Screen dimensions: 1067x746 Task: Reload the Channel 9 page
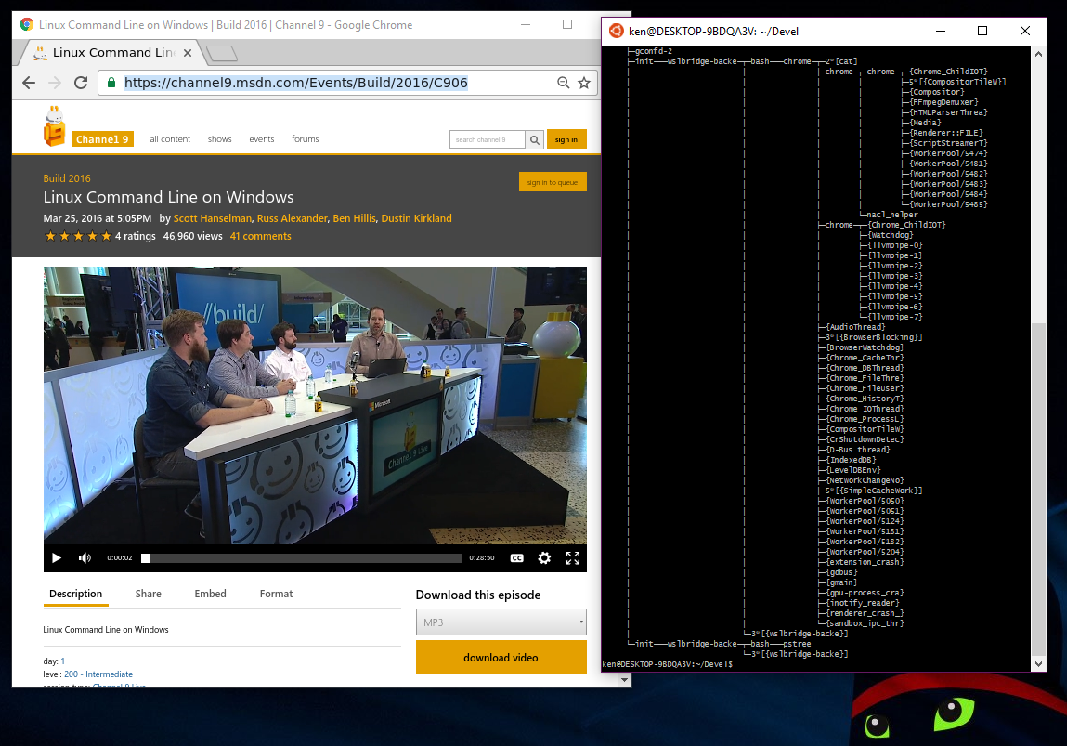coord(81,83)
